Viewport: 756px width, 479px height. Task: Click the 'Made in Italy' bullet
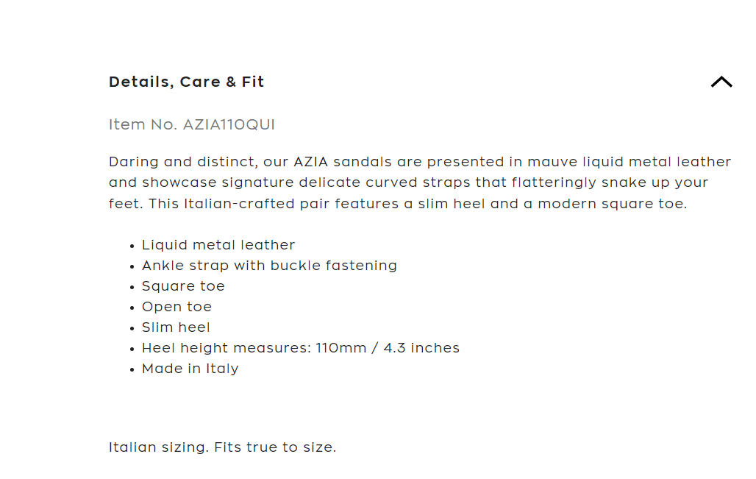pyautogui.click(x=190, y=369)
